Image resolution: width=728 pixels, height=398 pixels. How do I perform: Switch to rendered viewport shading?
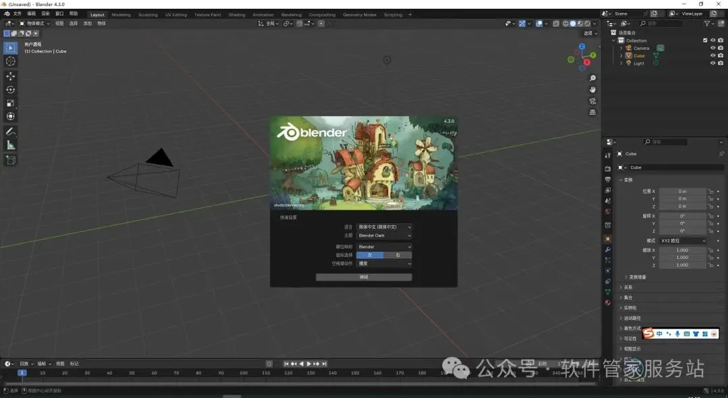(x=587, y=23)
